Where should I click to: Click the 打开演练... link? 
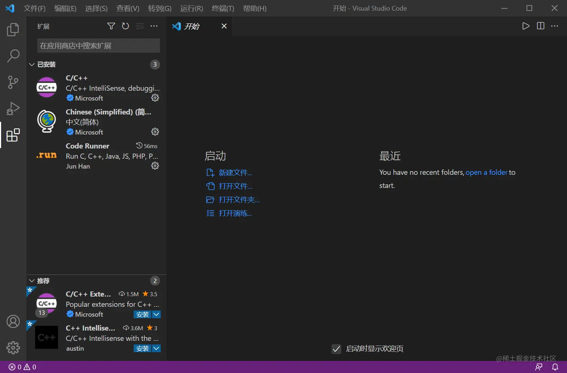point(235,213)
